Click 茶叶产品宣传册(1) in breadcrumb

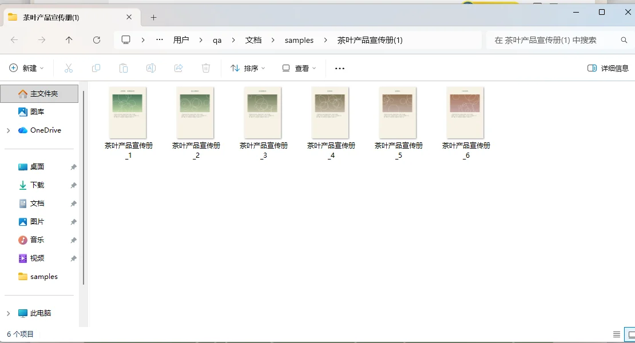click(370, 40)
